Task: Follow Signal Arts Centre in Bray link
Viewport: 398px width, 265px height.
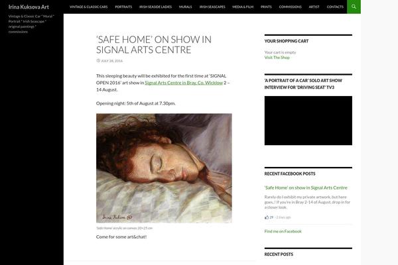Action: [x=184, y=83]
